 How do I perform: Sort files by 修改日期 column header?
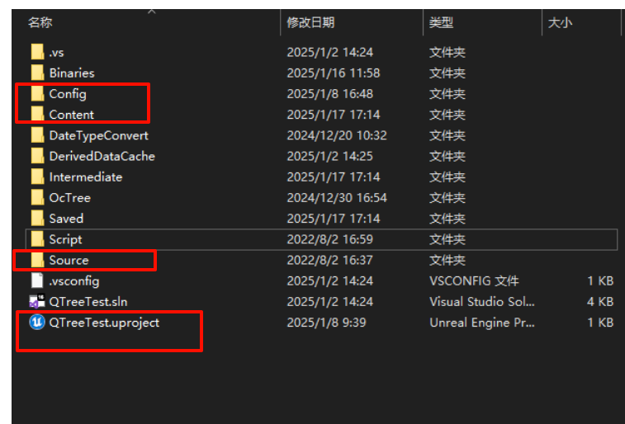(x=310, y=23)
